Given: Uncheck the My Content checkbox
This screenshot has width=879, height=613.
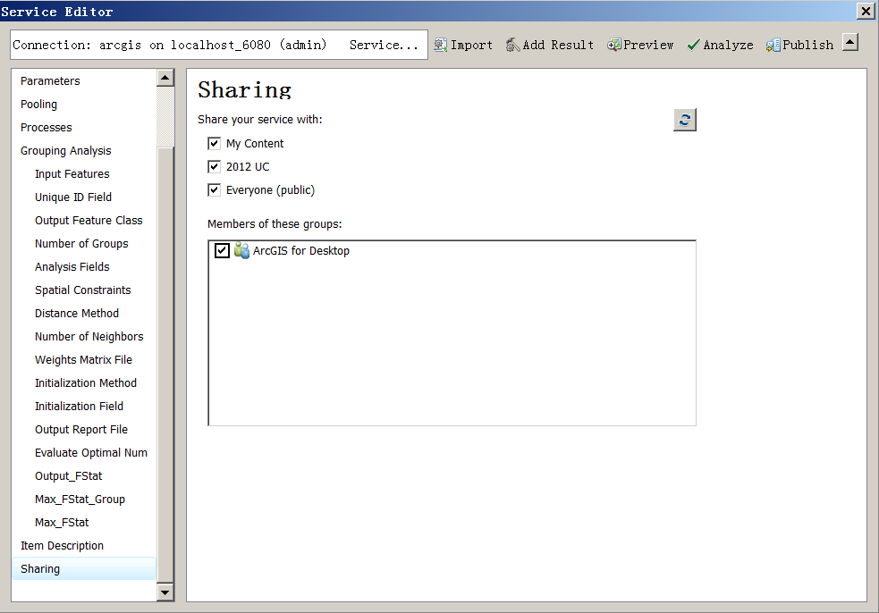Looking at the screenshot, I should (x=214, y=144).
